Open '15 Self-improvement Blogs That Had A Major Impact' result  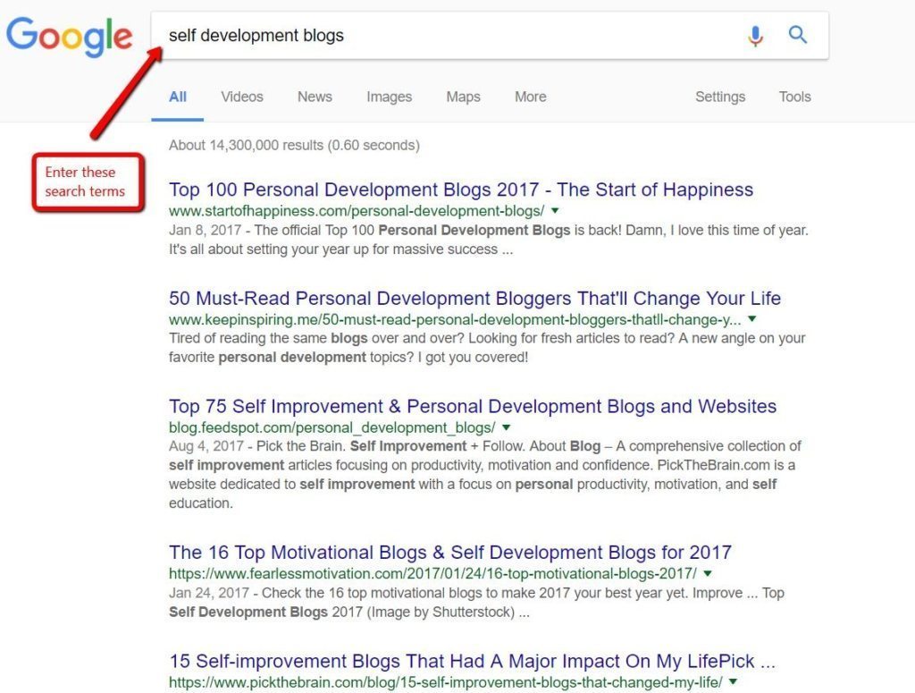pos(472,661)
